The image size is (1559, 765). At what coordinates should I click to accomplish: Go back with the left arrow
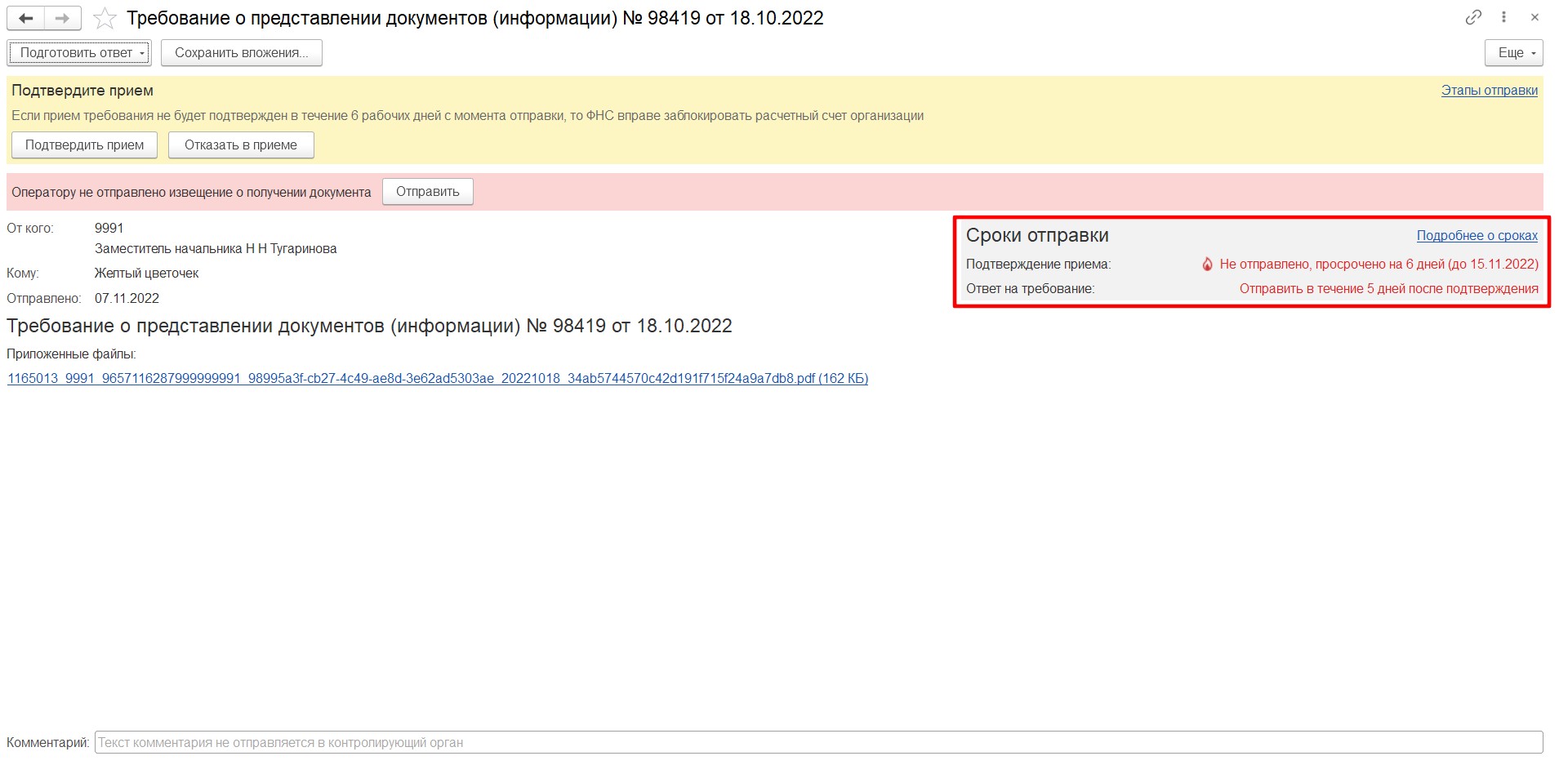(x=25, y=18)
